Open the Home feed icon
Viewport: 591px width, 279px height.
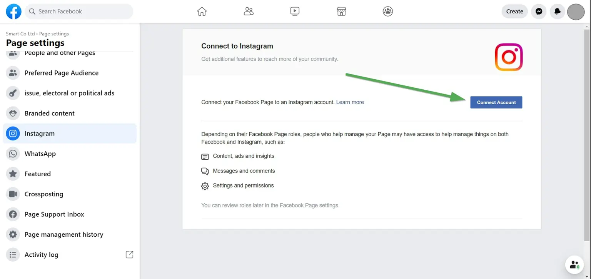(x=202, y=12)
